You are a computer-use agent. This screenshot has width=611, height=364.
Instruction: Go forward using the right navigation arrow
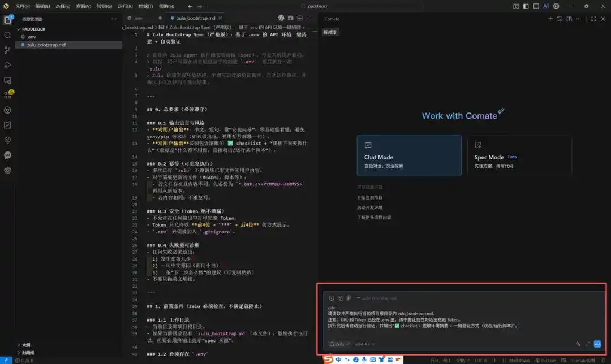click(200, 6)
